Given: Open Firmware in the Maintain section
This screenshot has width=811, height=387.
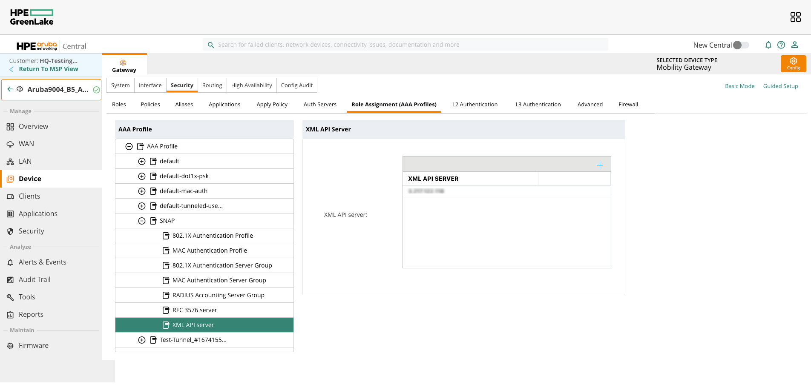Looking at the screenshot, I should click(34, 345).
